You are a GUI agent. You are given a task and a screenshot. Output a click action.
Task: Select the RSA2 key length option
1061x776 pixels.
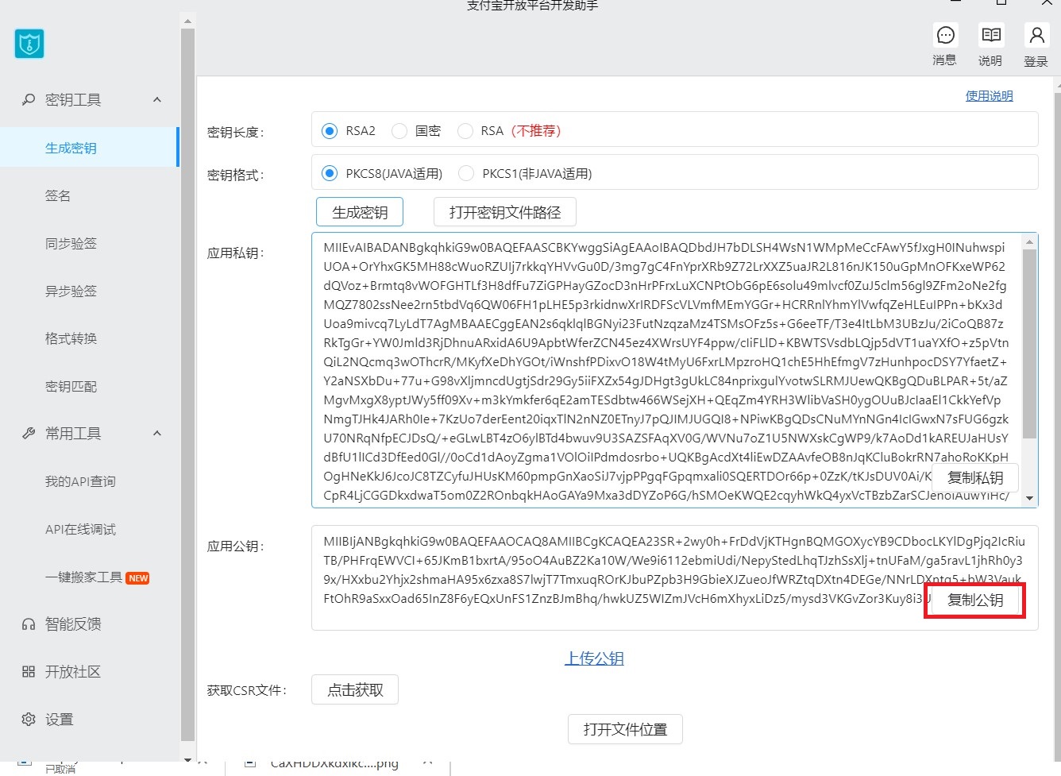[x=330, y=131]
